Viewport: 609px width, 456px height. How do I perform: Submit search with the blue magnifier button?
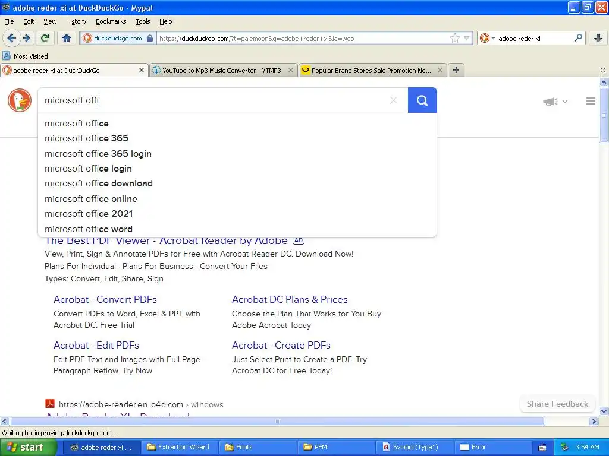422,100
